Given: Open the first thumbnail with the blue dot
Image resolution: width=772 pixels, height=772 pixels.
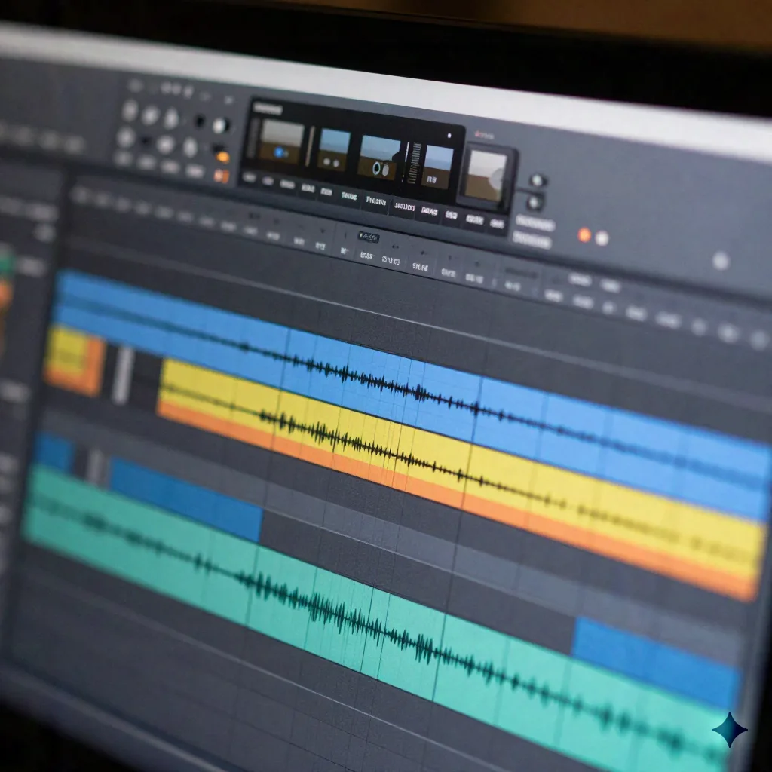Looking at the screenshot, I should [282, 141].
